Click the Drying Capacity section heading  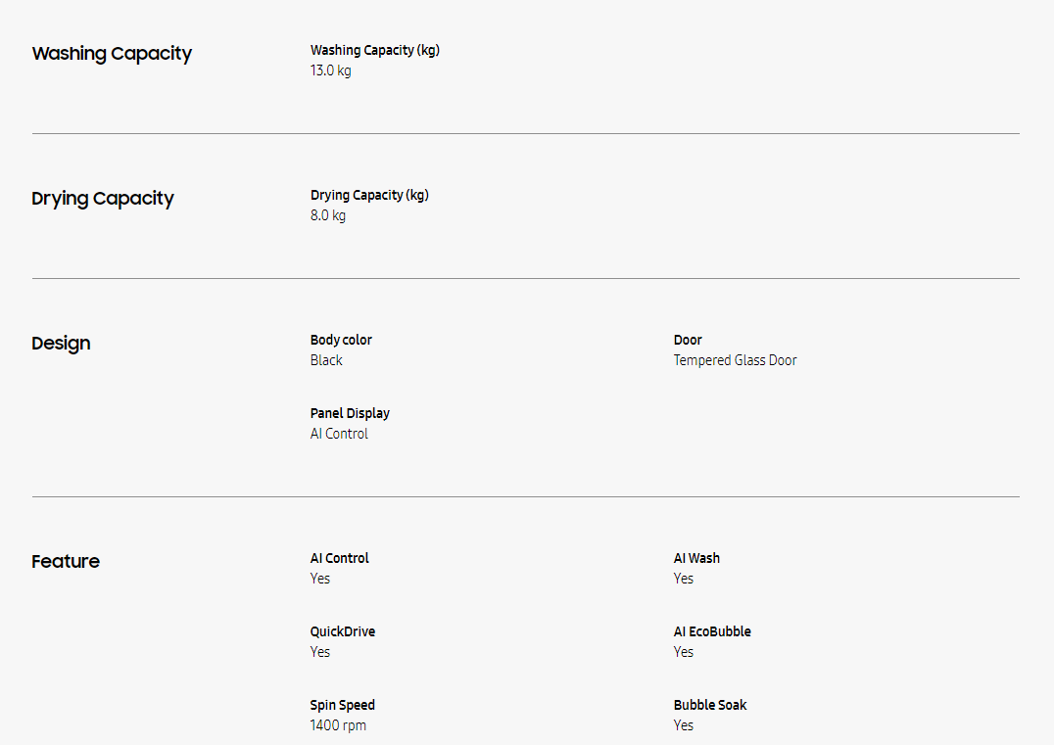pos(103,199)
